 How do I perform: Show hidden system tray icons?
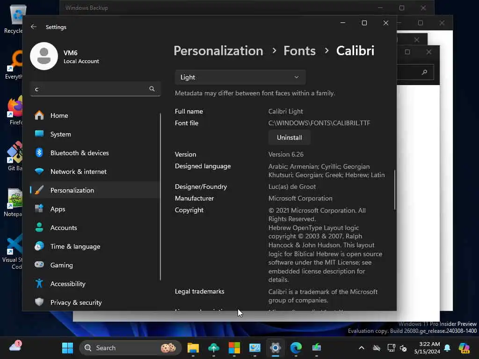(362, 348)
